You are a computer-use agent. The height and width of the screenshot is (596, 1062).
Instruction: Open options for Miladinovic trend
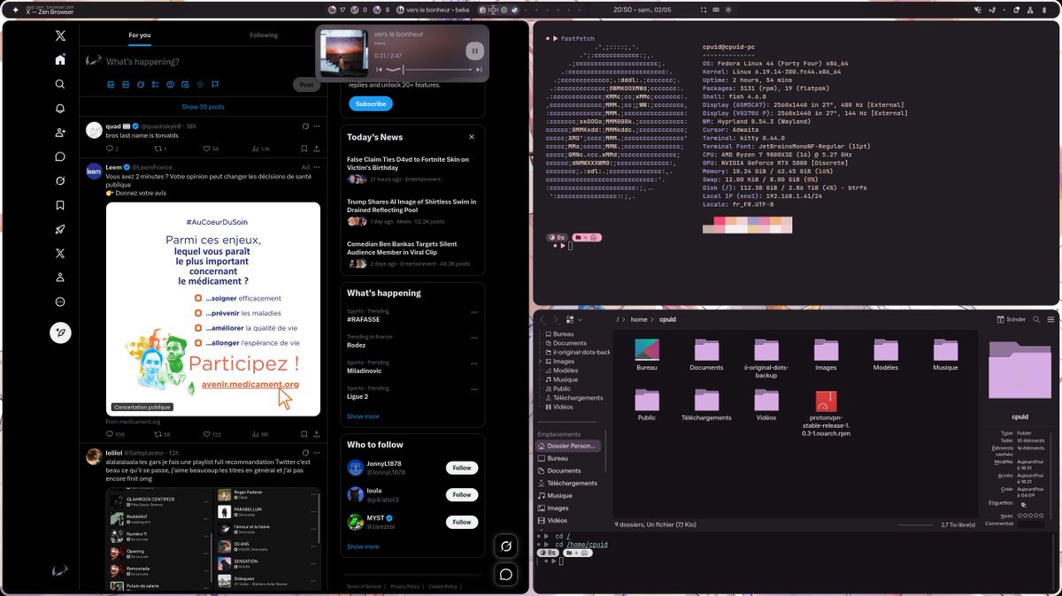pos(474,363)
